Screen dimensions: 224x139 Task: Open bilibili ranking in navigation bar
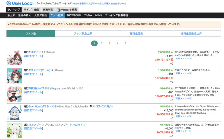tap(98, 15)
